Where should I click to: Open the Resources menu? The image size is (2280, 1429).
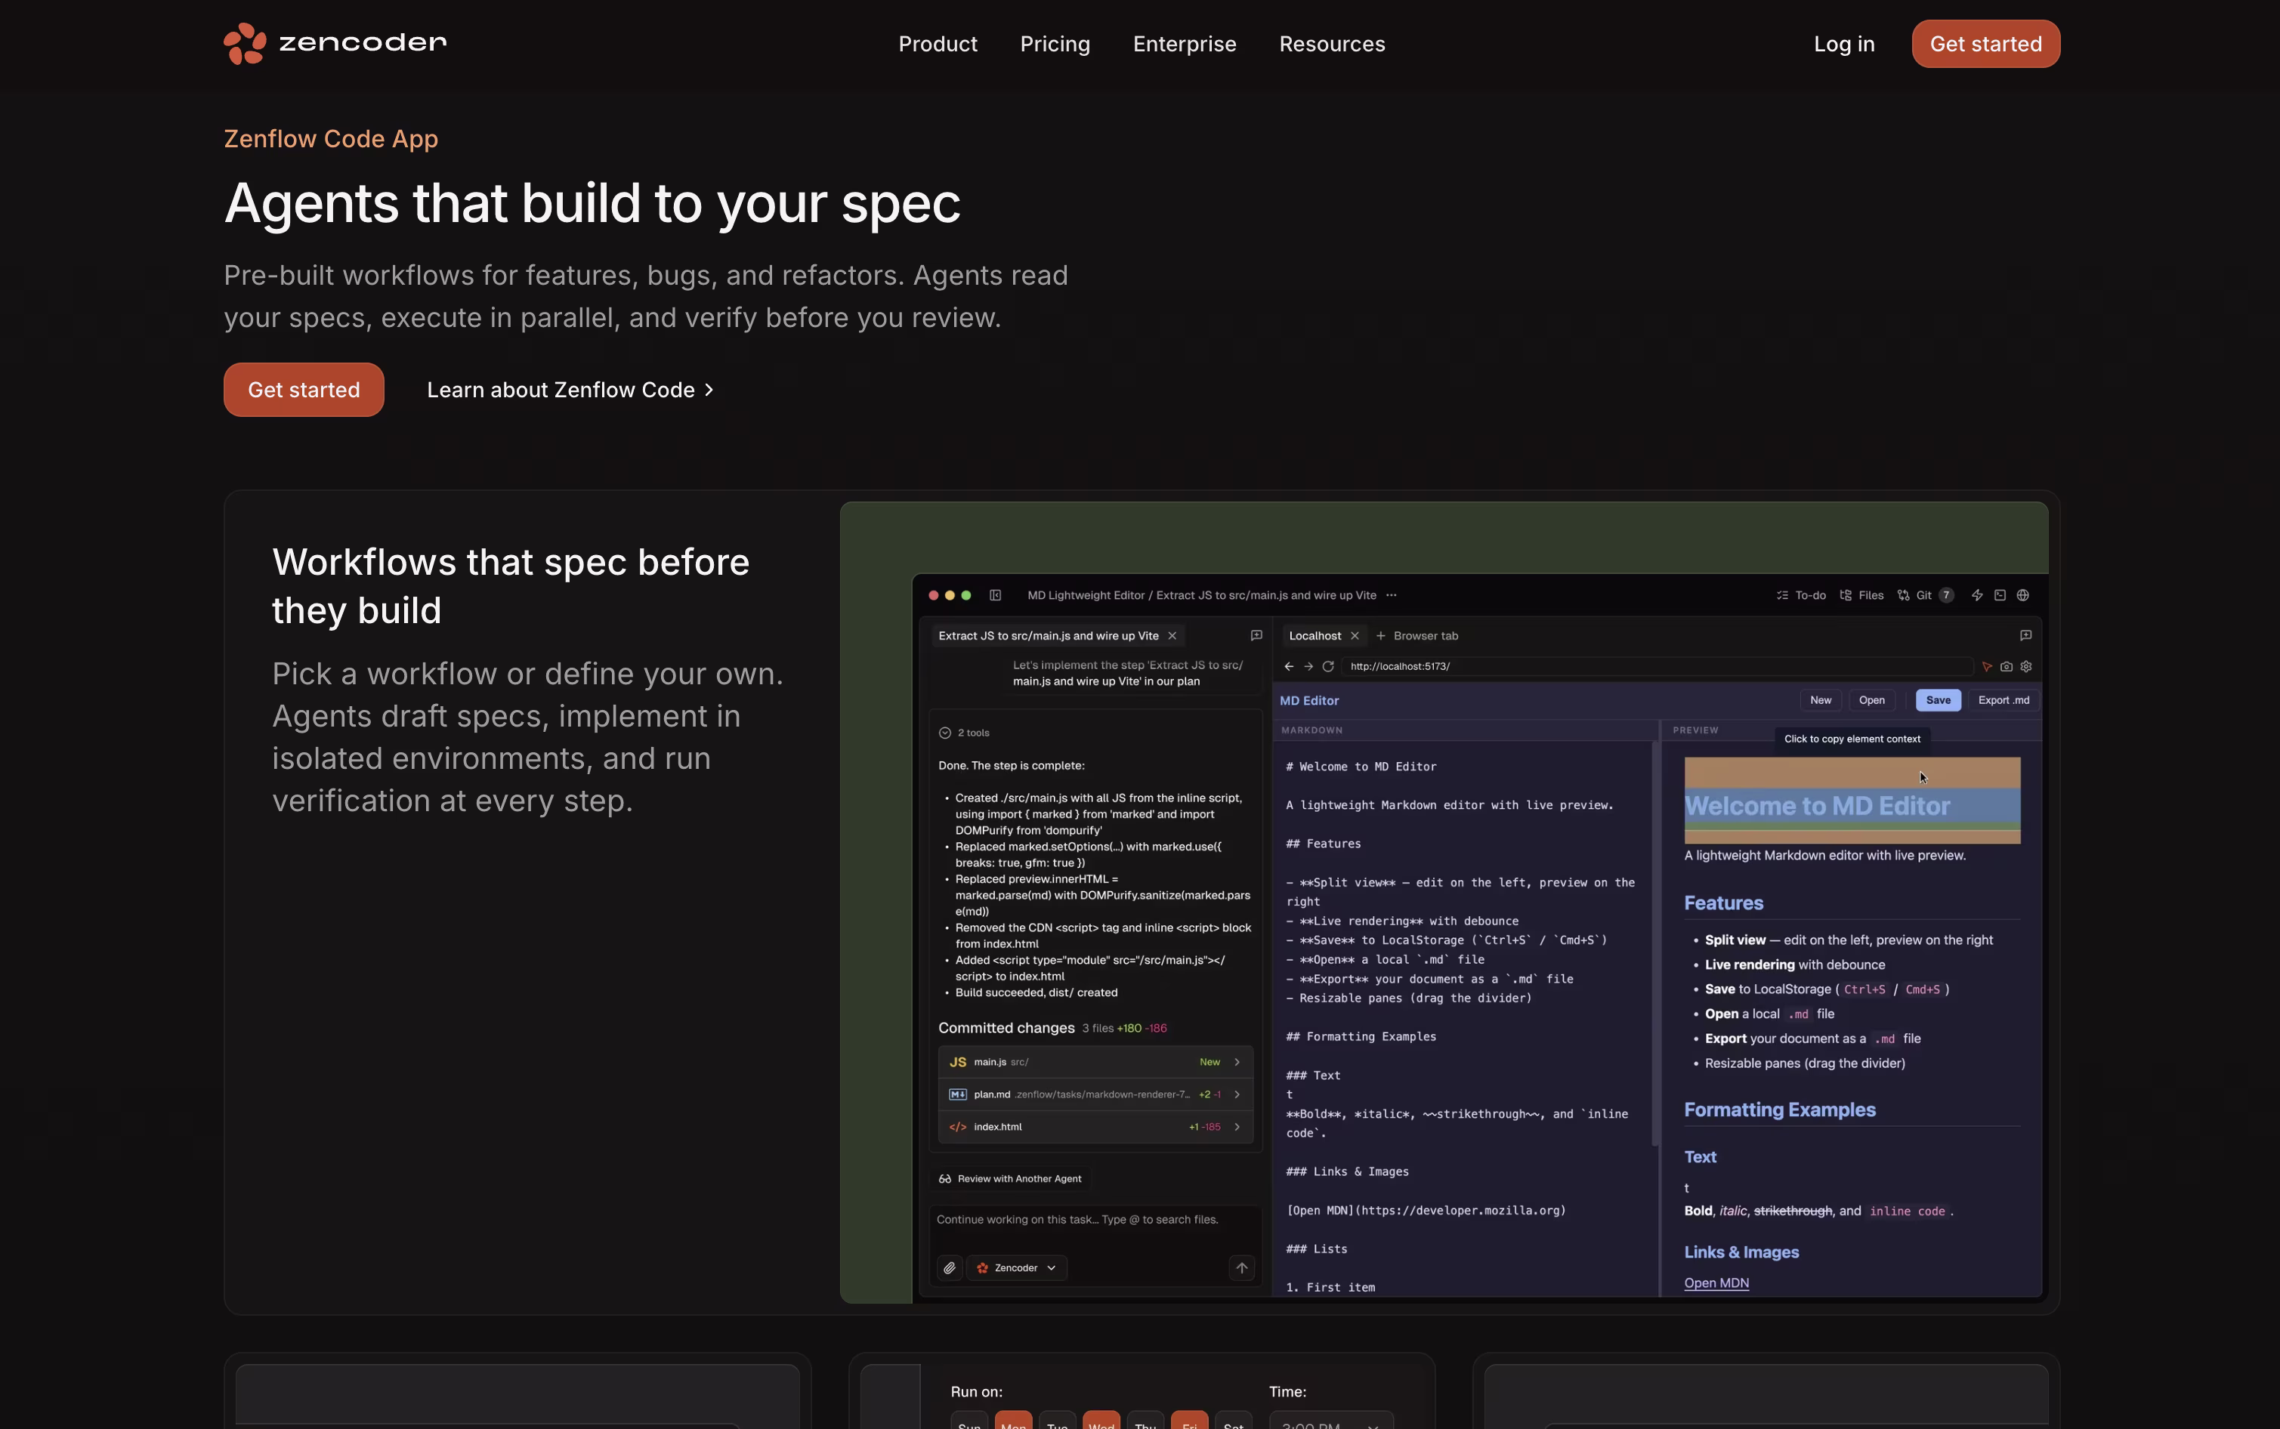(1332, 44)
